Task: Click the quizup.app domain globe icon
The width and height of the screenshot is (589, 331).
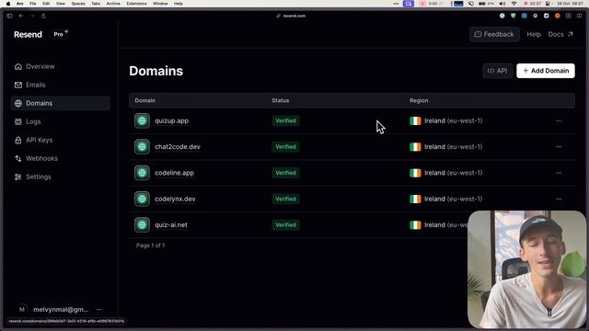Action: (x=142, y=120)
